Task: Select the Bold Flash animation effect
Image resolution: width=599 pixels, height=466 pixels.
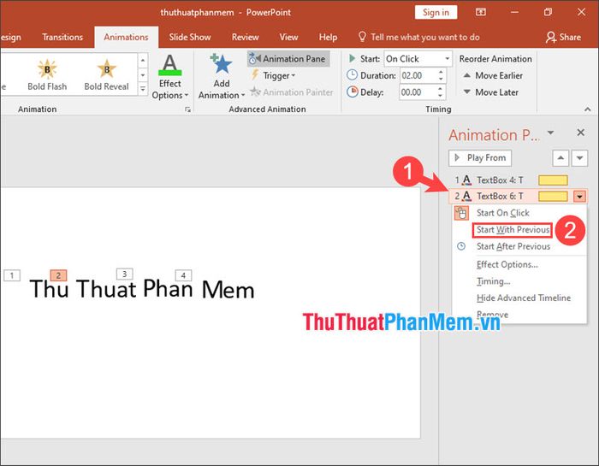Action: (x=47, y=74)
